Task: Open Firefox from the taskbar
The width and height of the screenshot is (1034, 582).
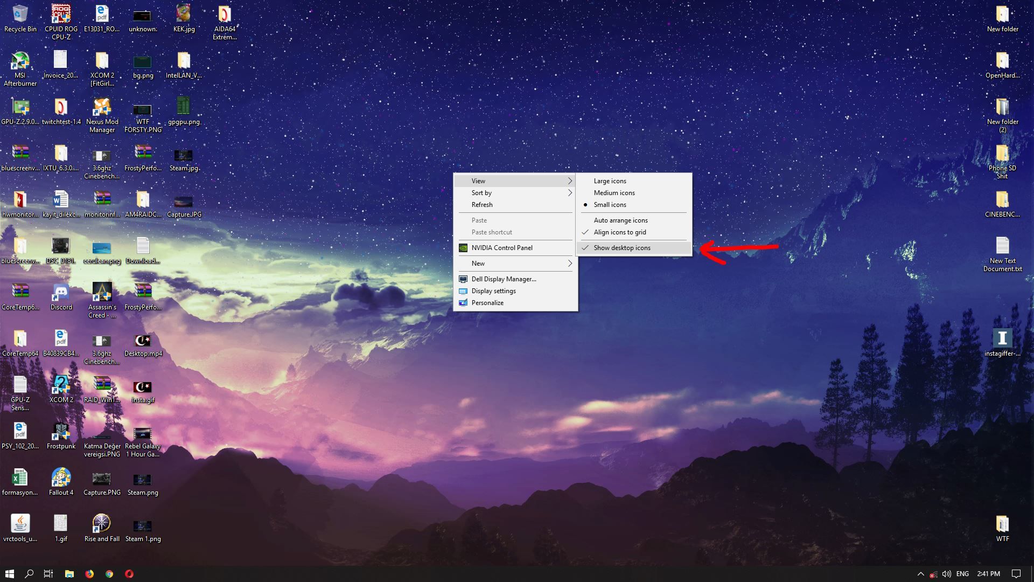Action: pos(89,574)
